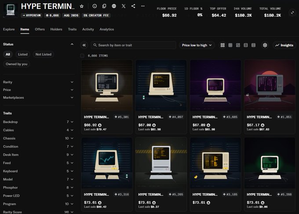
Task: Click the HYPEREVM chain badge
Action: point(32,15)
